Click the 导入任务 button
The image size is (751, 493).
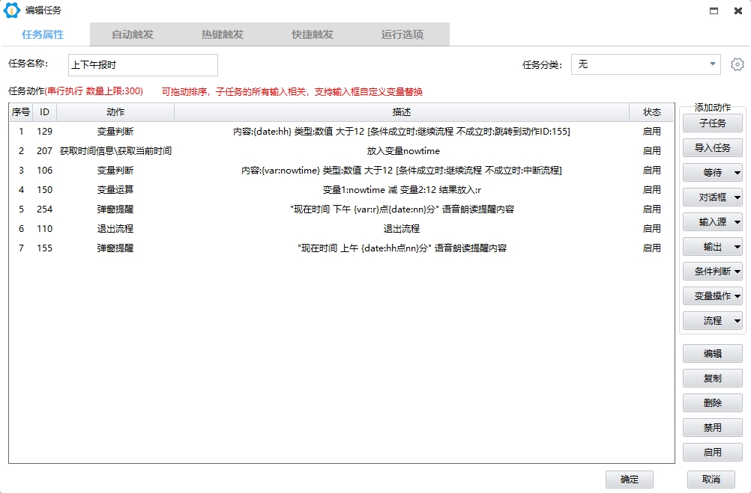[x=711, y=147]
